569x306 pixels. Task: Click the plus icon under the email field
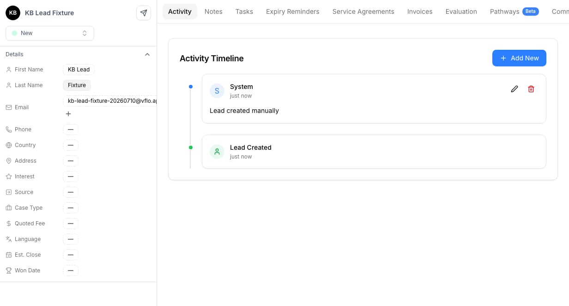point(68,114)
